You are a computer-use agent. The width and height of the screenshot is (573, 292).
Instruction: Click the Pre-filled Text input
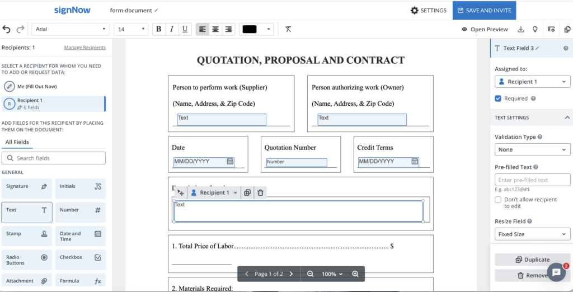pos(533,180)
